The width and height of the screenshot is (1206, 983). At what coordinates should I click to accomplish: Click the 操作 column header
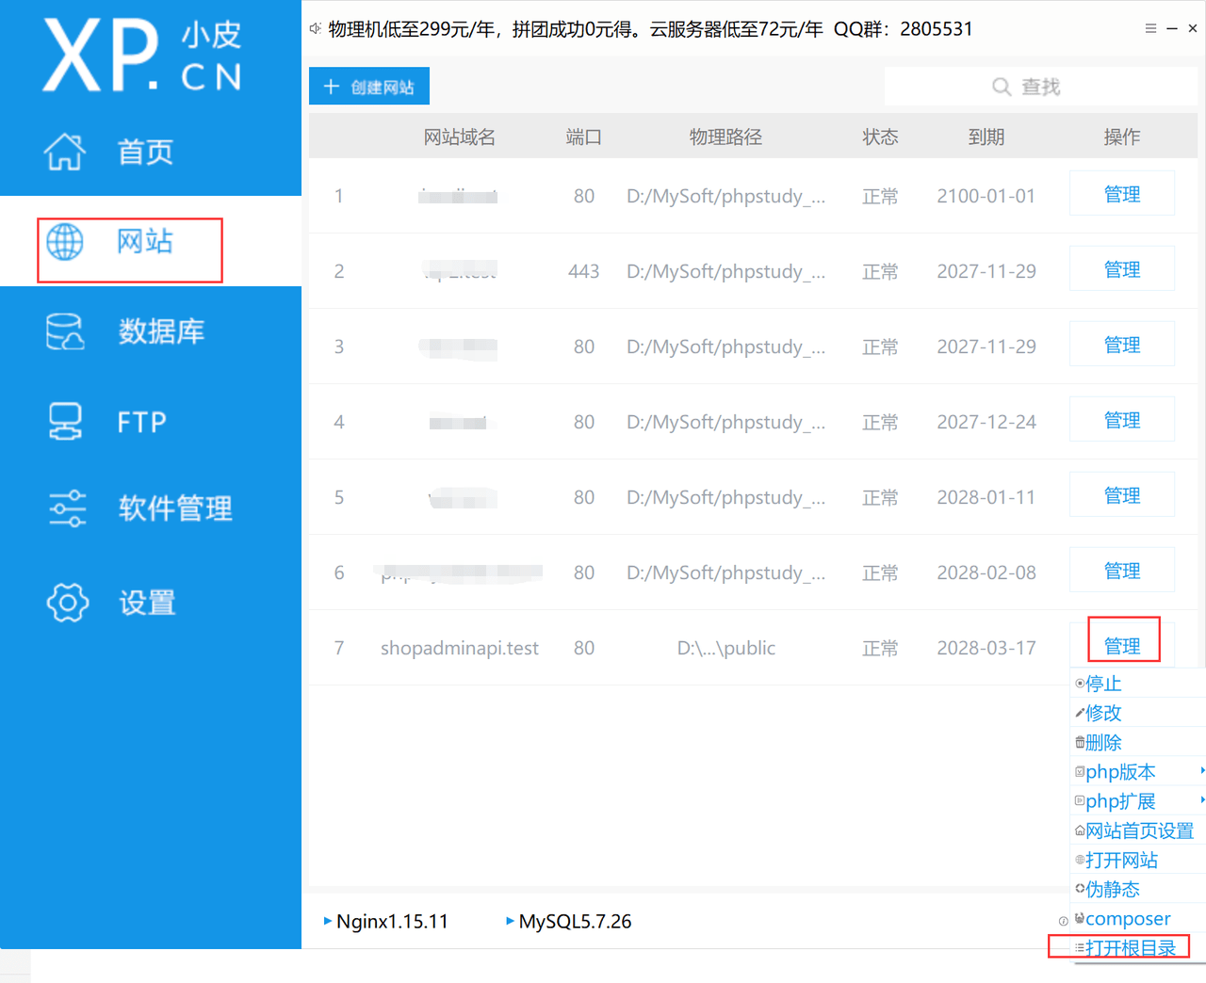pyautogui.click(x=1122, y=137)
